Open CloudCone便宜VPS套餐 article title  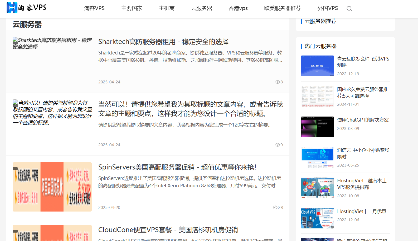[168, 230]
